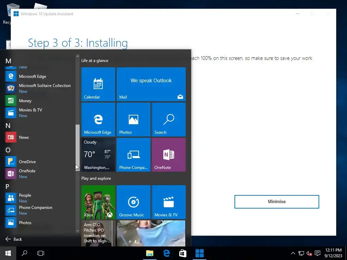Open the Phone Companion tile
This screenshot has width=347, height=260.
pos(134,155)
